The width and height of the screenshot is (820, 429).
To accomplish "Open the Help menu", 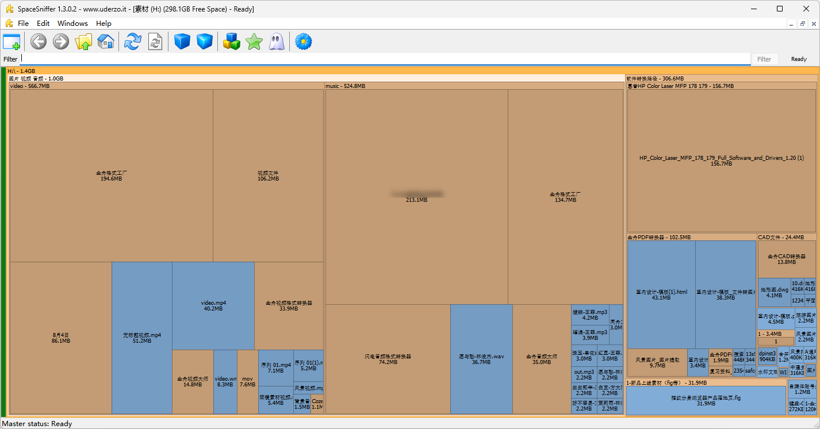I will pyautogui.click(x=104, y=24).
